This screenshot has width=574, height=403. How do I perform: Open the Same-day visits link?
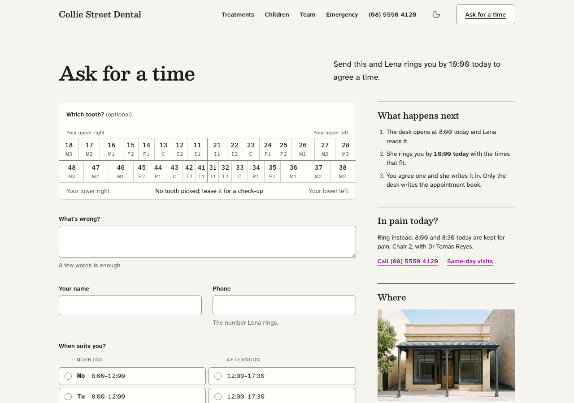[470, 262]
